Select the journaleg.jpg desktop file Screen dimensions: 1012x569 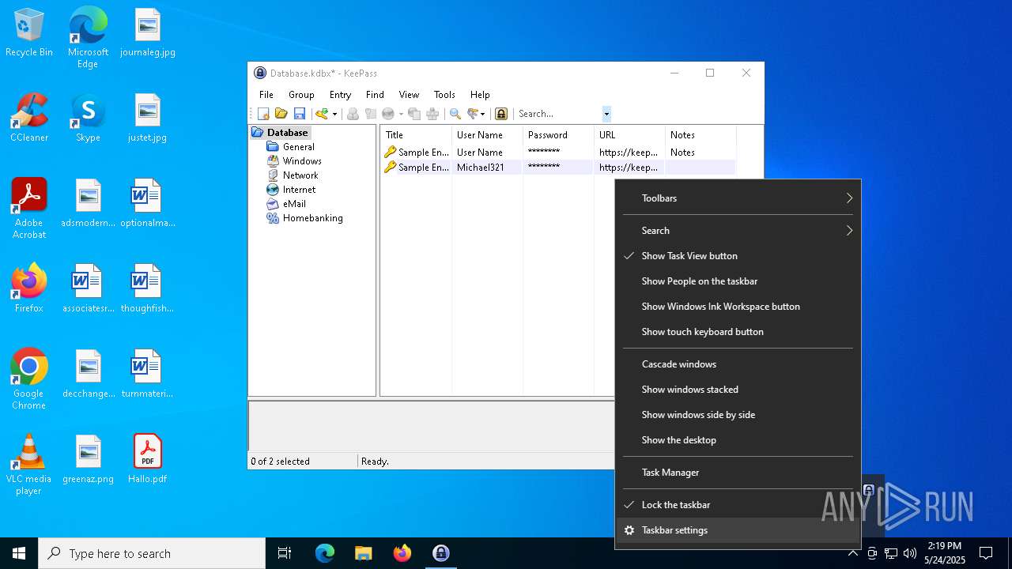coord(148,33)
